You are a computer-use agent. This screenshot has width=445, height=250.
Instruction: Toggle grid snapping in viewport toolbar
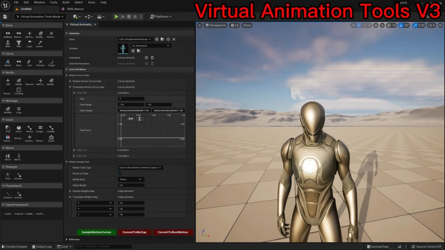[x=388, y=25]
